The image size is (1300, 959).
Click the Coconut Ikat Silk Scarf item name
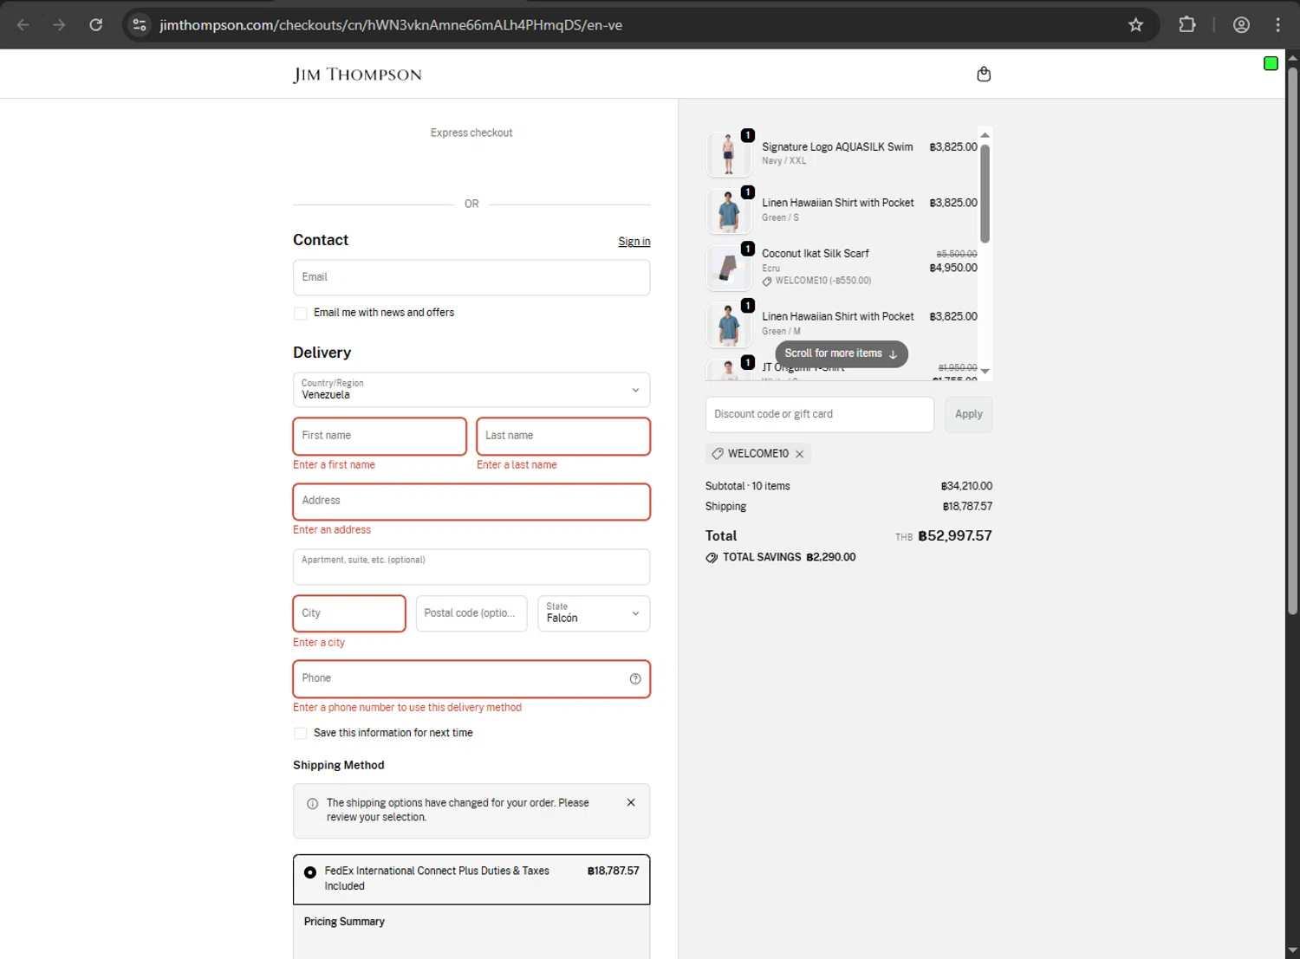(816, 254)
